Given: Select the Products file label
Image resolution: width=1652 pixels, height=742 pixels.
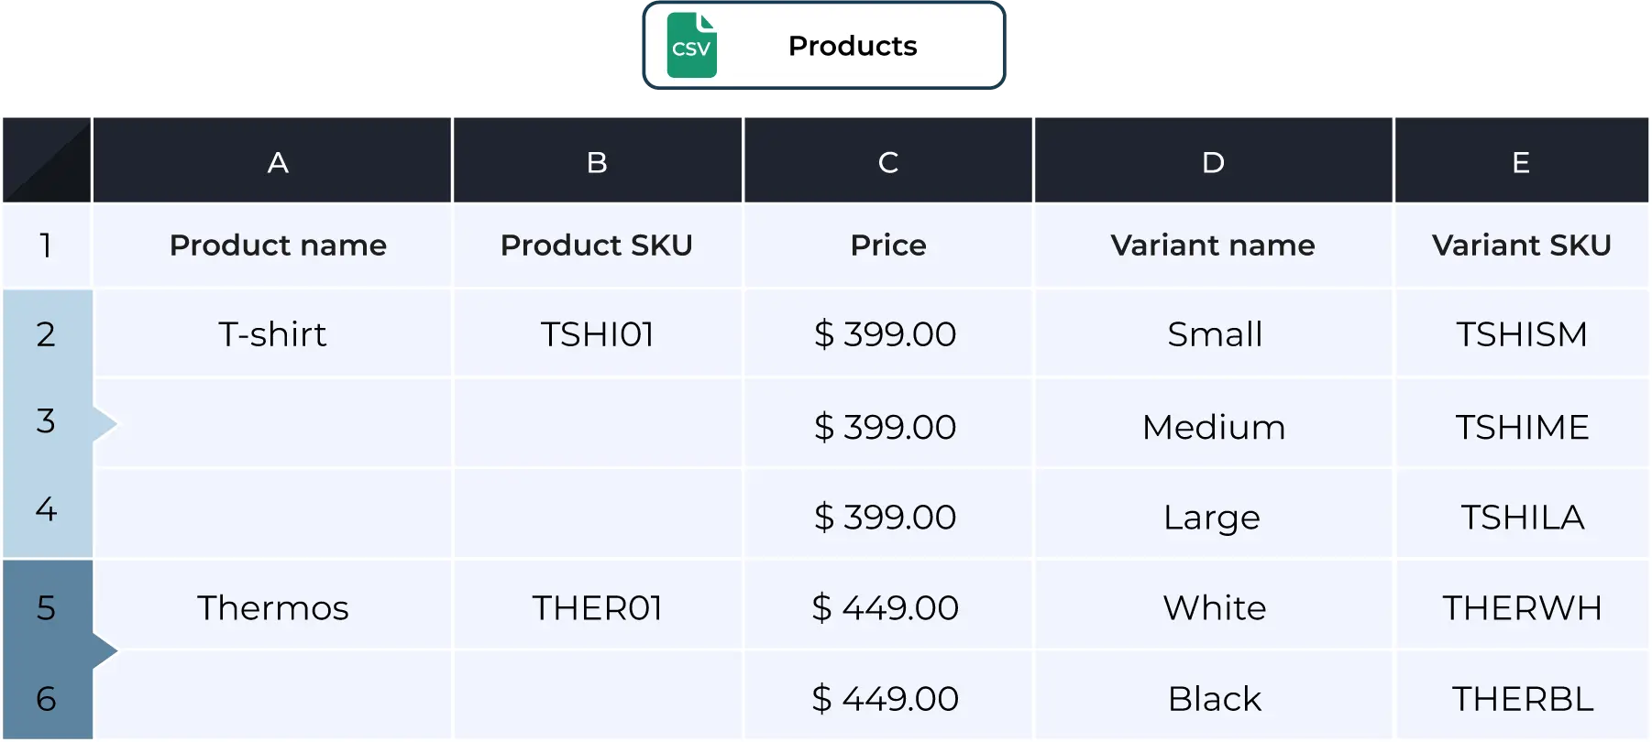Looking at the screenshot, I should pos(853,46).
